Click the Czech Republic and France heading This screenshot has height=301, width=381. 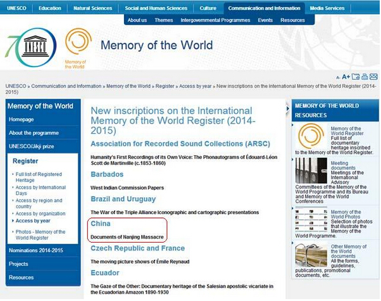[137, 248]
